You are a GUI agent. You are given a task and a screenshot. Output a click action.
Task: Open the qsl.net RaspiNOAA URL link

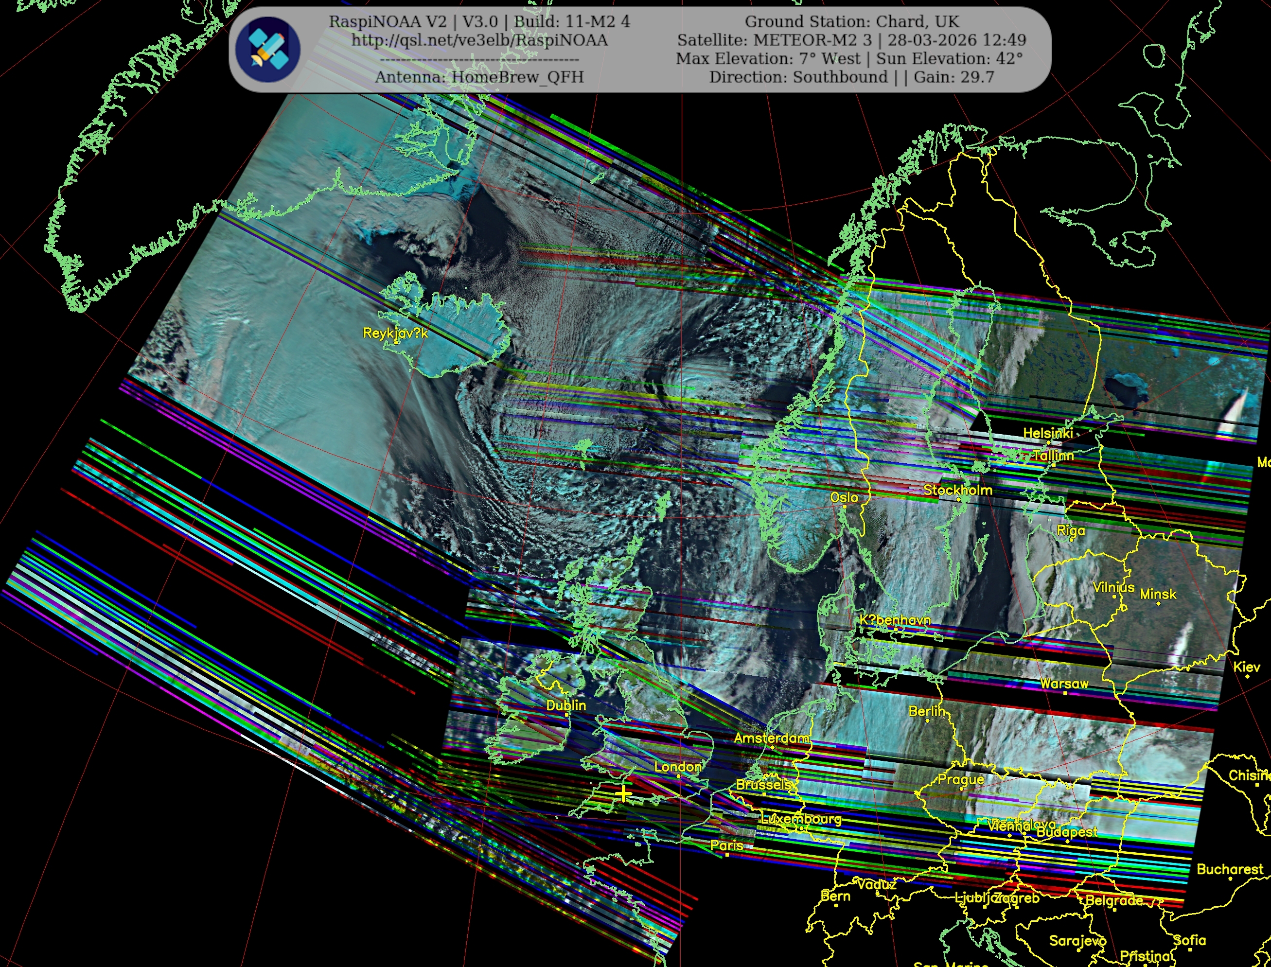(x=479, y=40)
